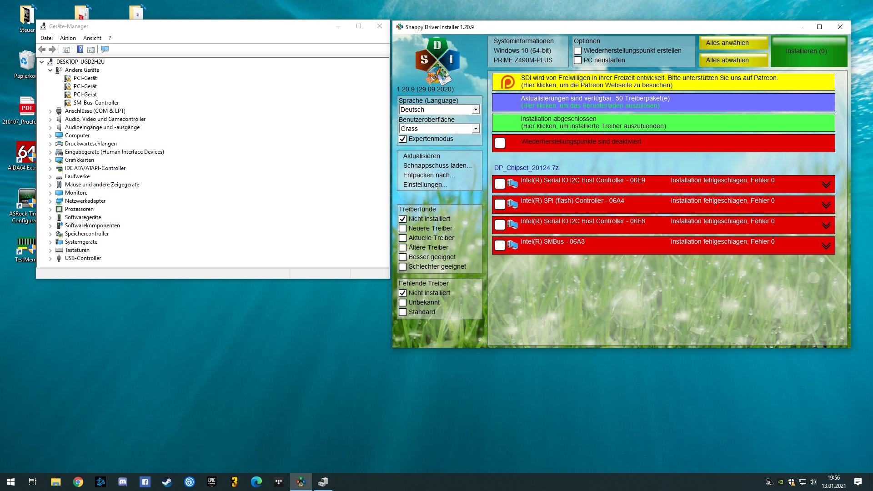
Task: Click the Alles anwählen button
Action: tap(733, 43)
